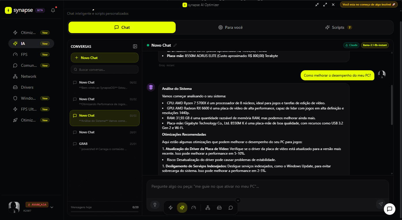This screenshot has height=220, width=402.
Task: Select the Drivers icon in the chat toolbar
Action: [219, 207]
